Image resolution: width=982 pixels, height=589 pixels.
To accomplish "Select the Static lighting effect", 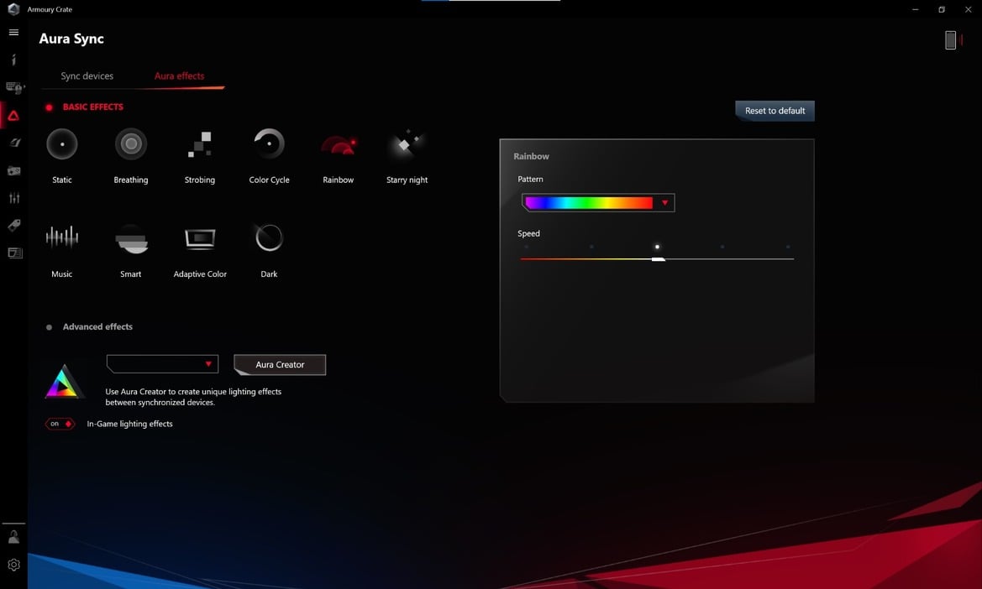I will tap(62, 144).
